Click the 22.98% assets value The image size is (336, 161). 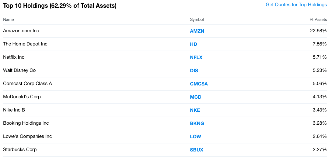tap(318, 31)
